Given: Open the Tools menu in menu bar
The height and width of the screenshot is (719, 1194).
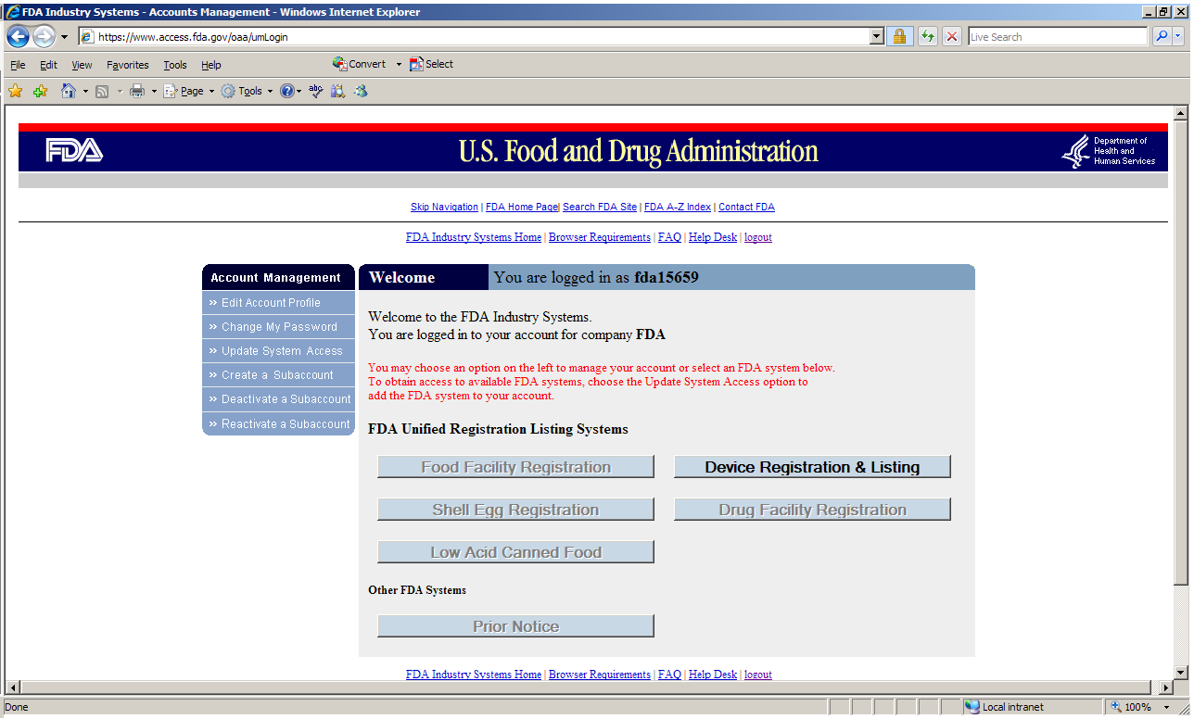Looking at the screenshot, I should tap(175, 65).
